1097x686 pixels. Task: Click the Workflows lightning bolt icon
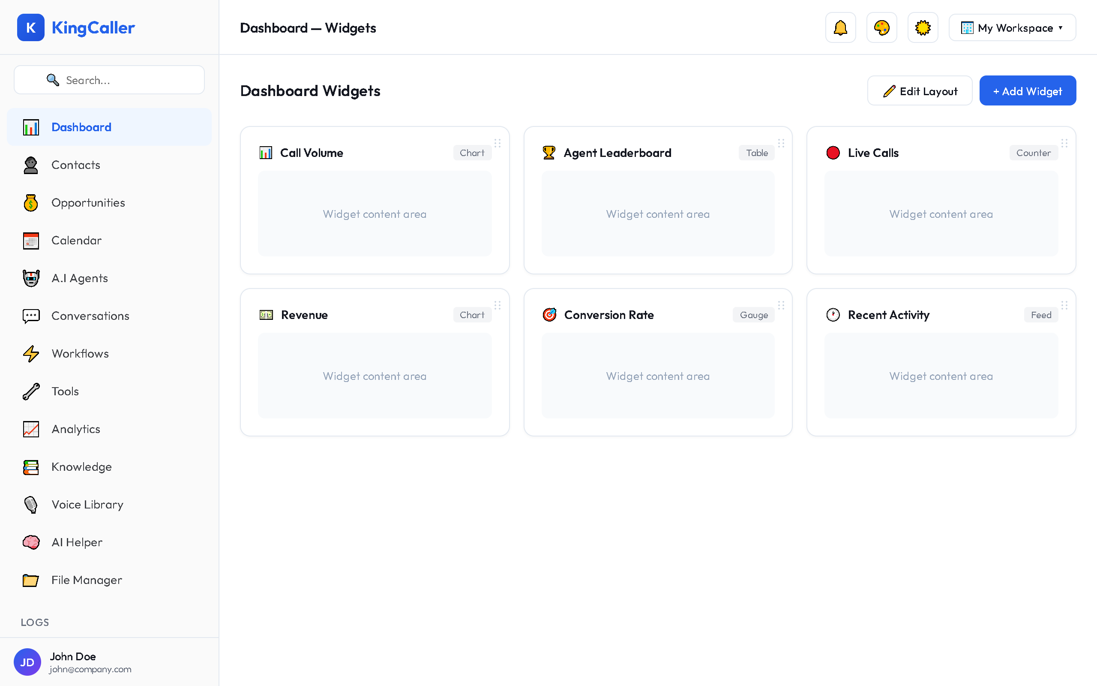(30, 353)
